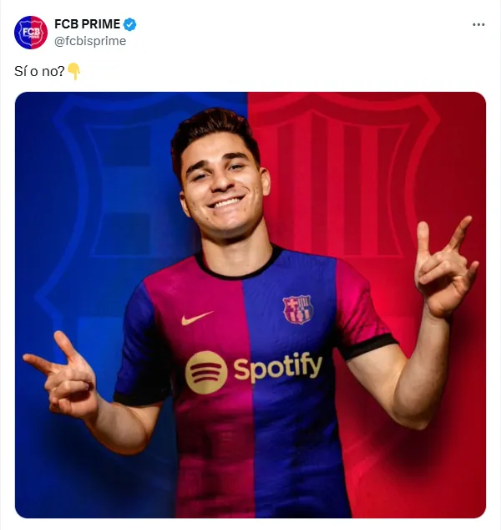The image size is (501, 530).
Task: Open the @fcbisprime handle link
Action: 90,40
